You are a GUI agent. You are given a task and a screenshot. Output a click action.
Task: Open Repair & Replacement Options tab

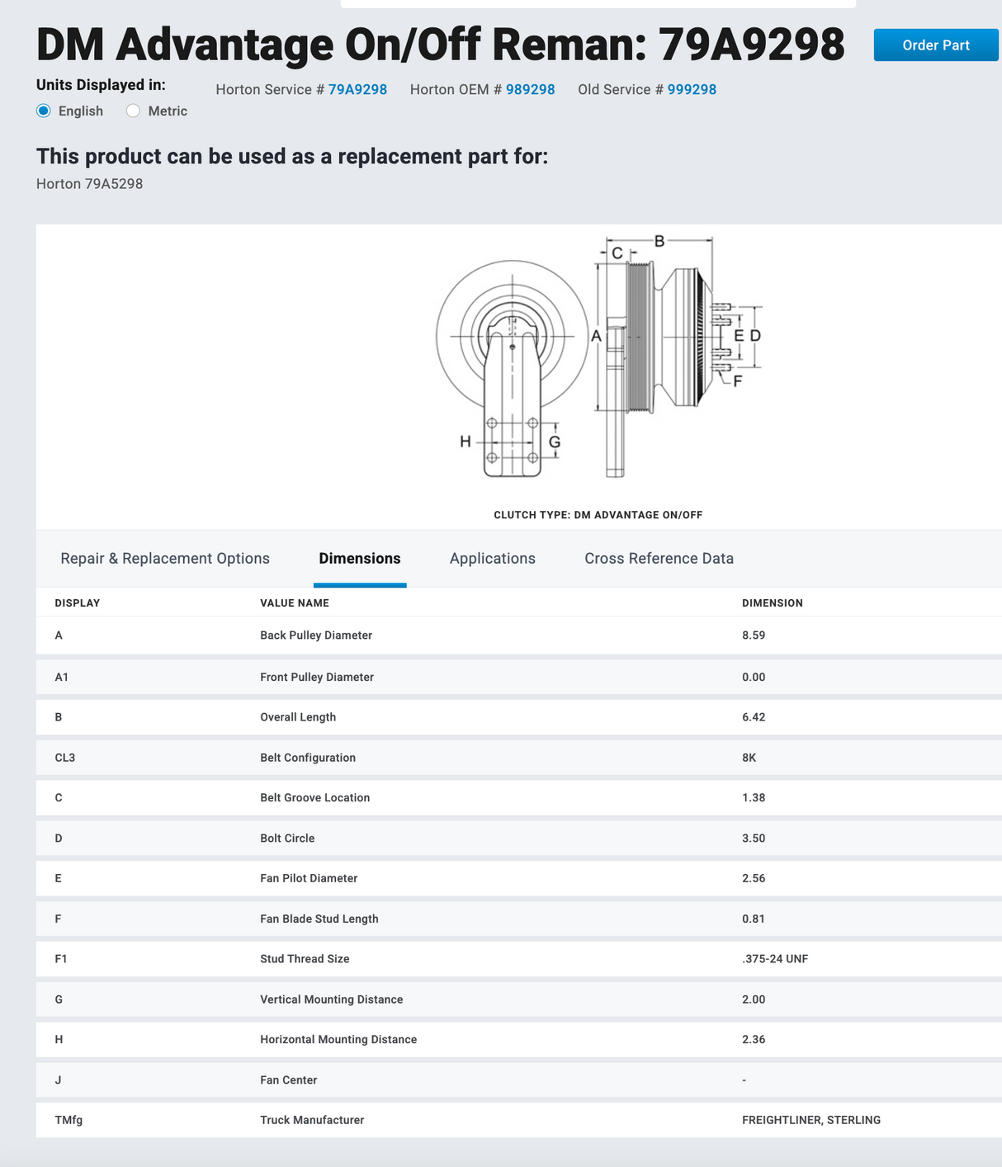pos(165,559)
